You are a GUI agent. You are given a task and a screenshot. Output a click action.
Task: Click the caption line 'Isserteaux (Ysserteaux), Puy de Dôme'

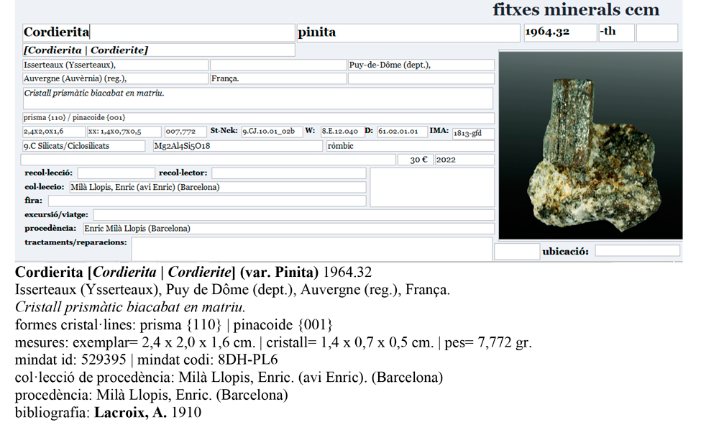click(232, 291)
